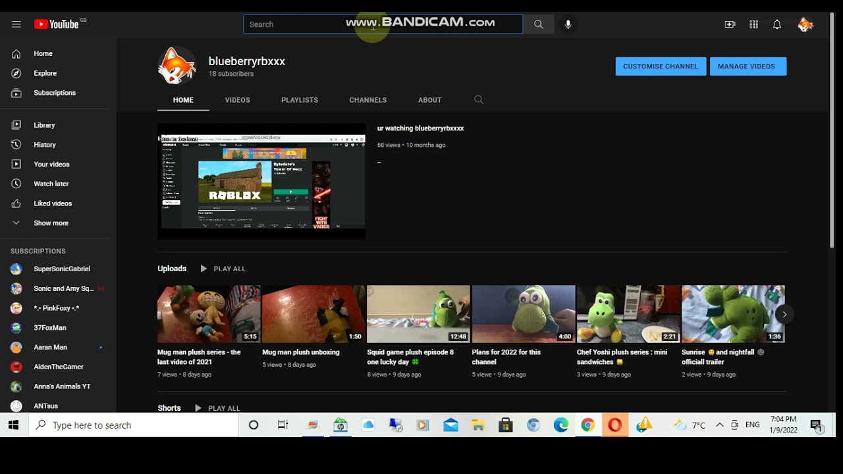Viewport: 843px width, 474px height.
Task: Open Task View on the taskbar
Action: [283, 425]
